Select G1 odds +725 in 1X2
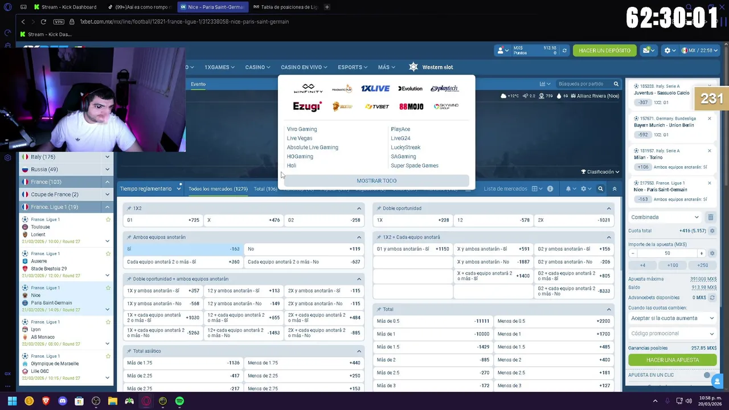This screenshot has height=410, width=729. pos(163,220)
